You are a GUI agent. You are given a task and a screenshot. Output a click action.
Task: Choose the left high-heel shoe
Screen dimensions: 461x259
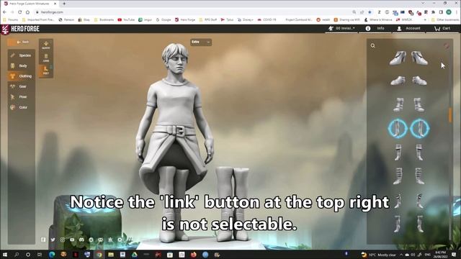click(398, 58)
